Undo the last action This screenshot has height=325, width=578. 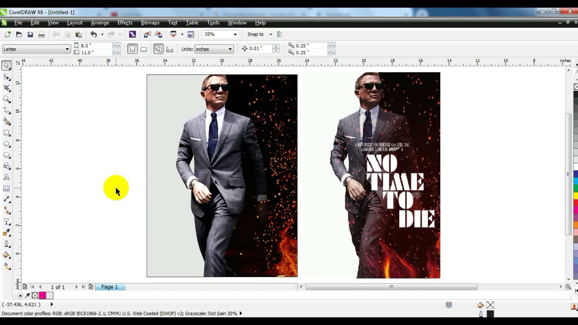click(x=93, y=34)
